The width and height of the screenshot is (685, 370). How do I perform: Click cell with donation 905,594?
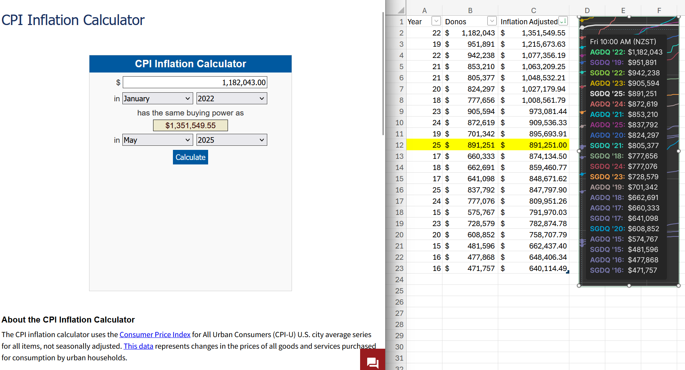(x=470, y=111)
